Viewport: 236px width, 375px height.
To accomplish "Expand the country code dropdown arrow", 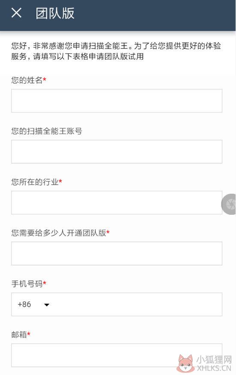I will (x=47, y=305).
